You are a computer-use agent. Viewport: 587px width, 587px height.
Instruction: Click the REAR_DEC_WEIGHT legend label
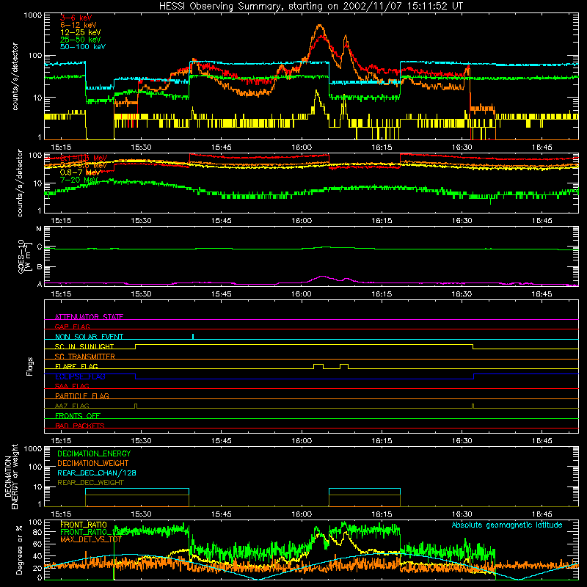pyautogui.click(x=90, y=483)
